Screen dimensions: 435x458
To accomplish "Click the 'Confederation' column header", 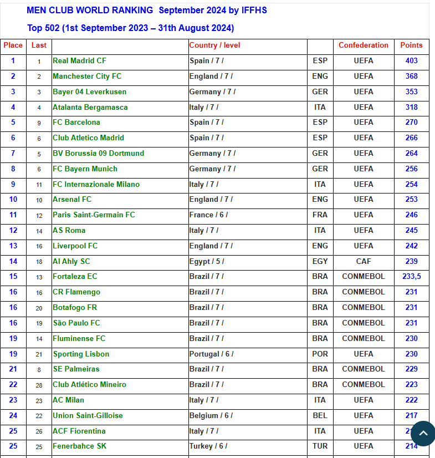I will pyautogui.click(x=364, y=45).
